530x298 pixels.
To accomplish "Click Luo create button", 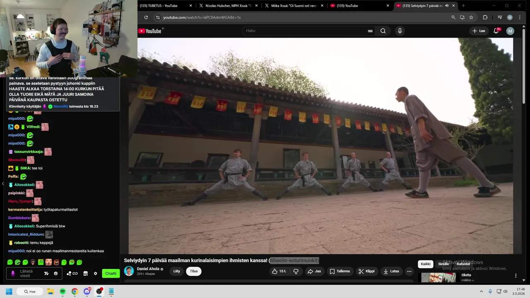I will pyautogui.click(x=479, y=31).
